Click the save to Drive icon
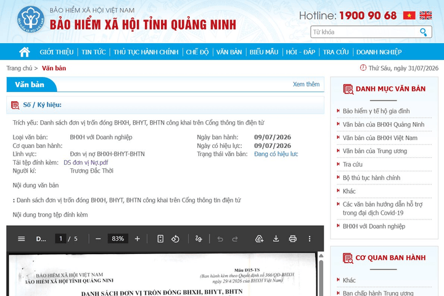444x296 pixels. (259, 239)
